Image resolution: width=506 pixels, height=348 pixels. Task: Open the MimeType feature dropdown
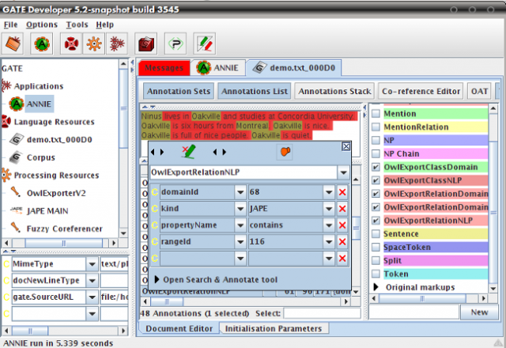click(x=92, y=264)
